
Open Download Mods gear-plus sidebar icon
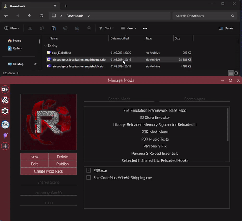5,89
